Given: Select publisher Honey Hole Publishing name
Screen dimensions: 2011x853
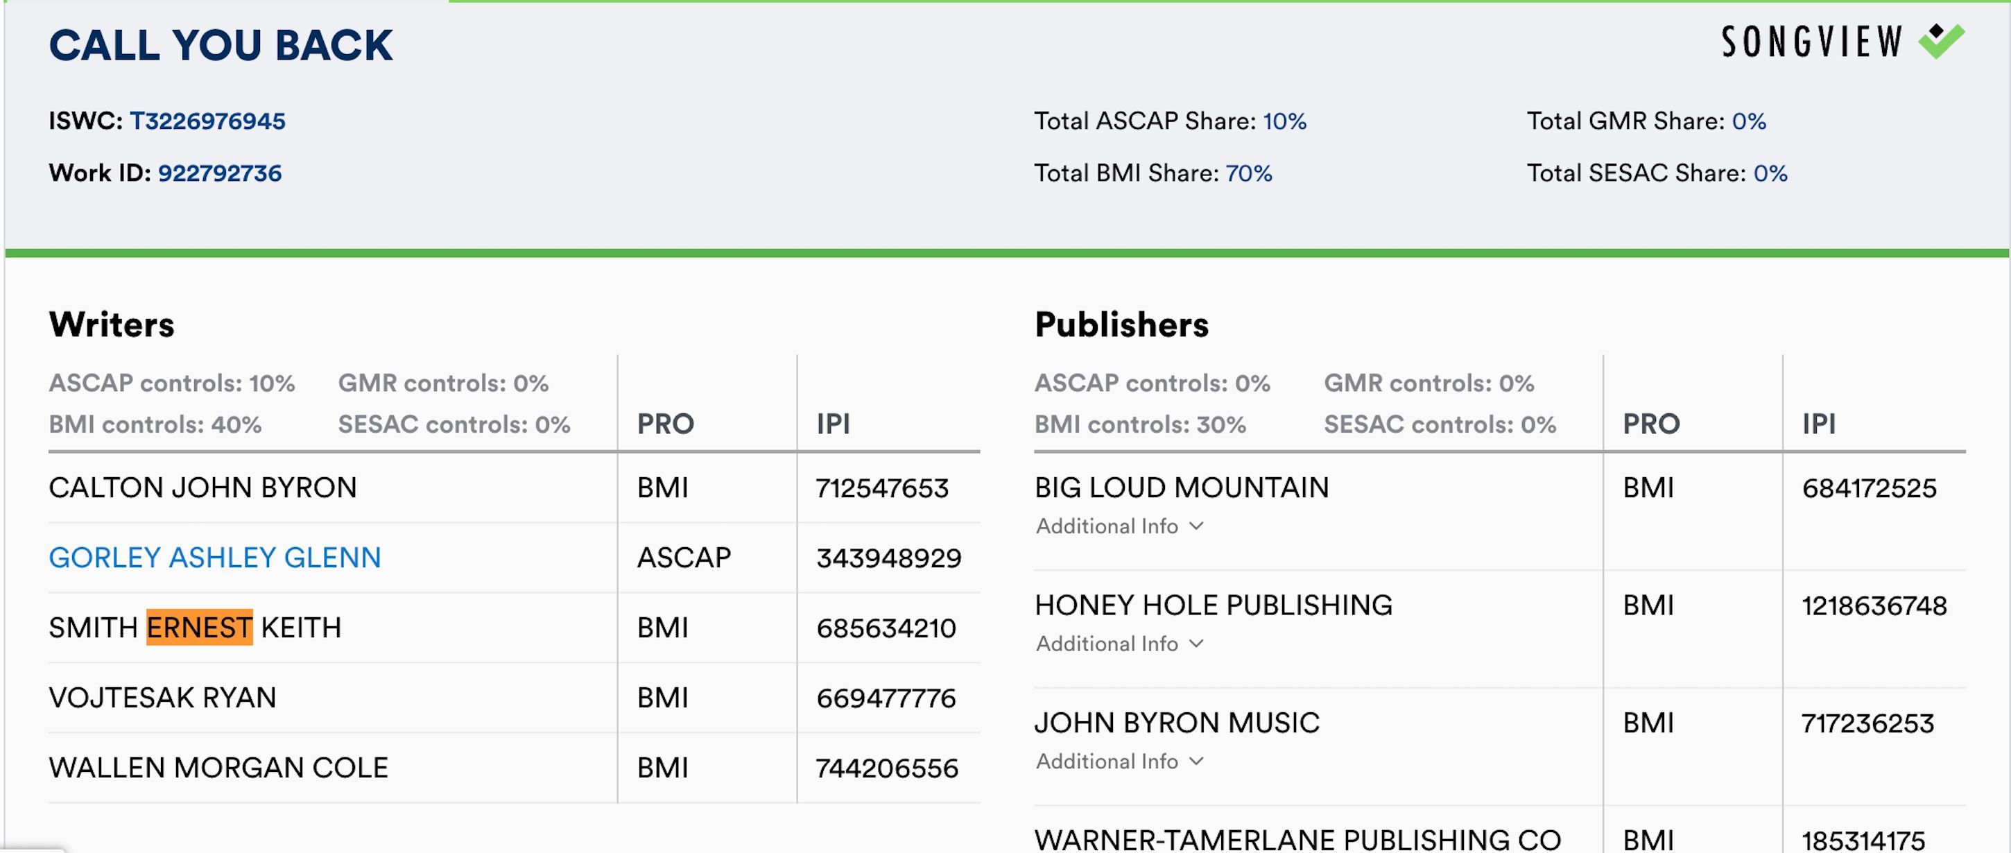Looking at the screenshot, I should click(1213, 605).
